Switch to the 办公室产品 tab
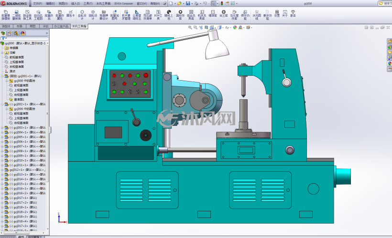Viewport: 392px width, 238px height. [61, 26]
